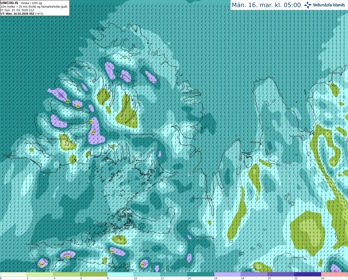Click the violet 20–22 legend swatch
The width and height of the screenshot is (348, 280).
pyautogui.click(x=281, y=274)
